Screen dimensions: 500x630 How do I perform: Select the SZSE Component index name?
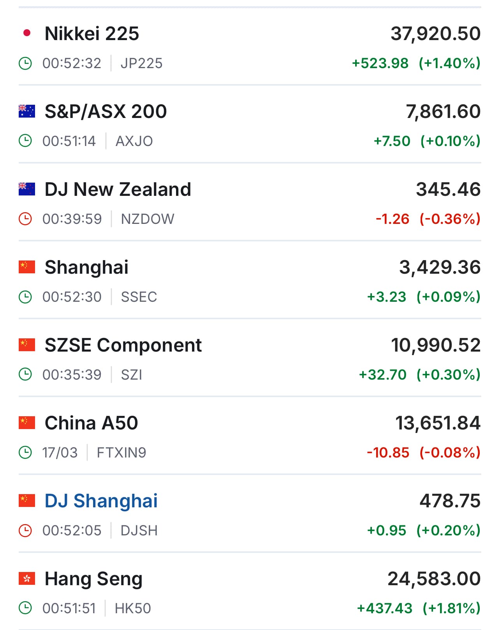pos(123,346)
